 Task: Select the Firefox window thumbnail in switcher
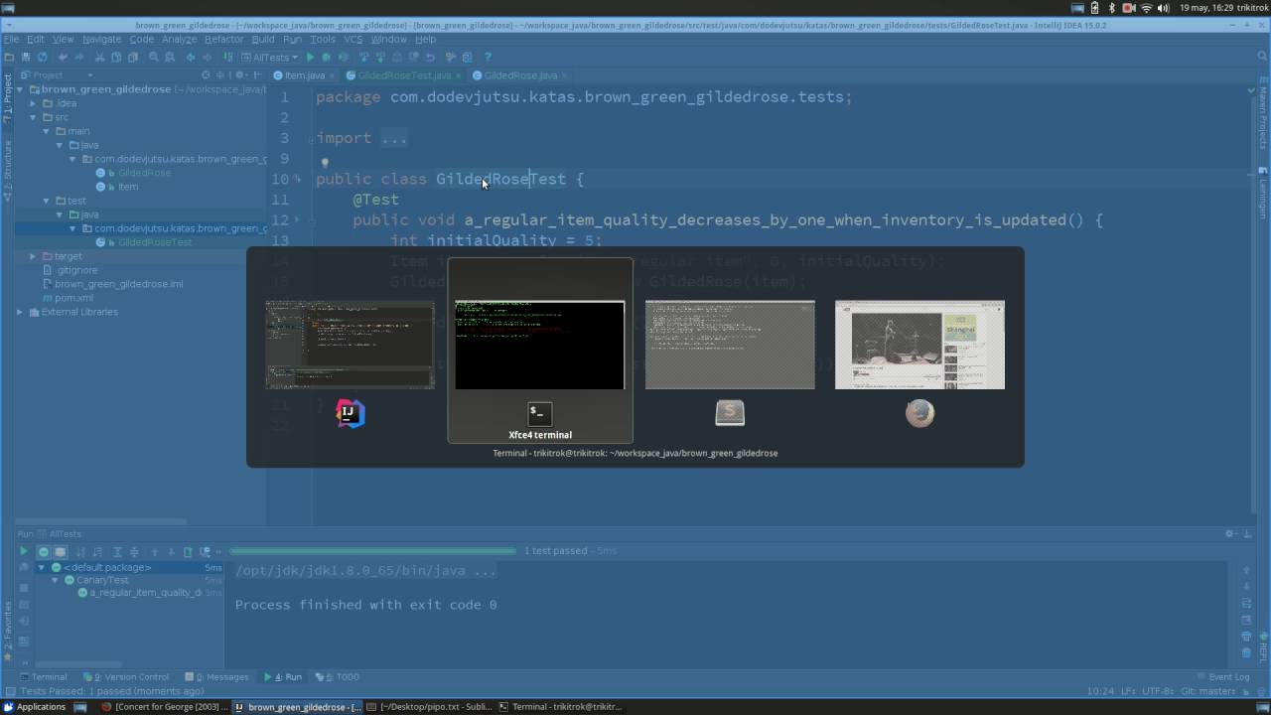point(919,345)
